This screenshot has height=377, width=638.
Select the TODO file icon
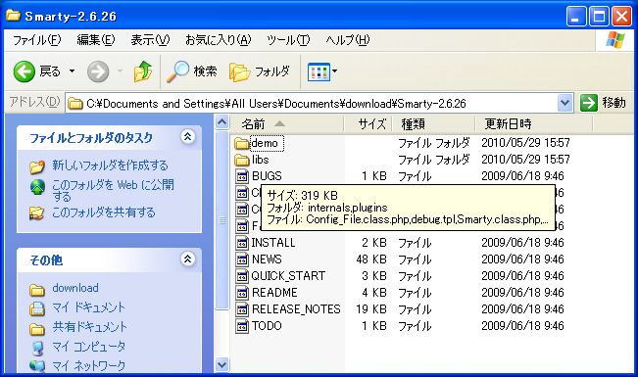point(242,326)
